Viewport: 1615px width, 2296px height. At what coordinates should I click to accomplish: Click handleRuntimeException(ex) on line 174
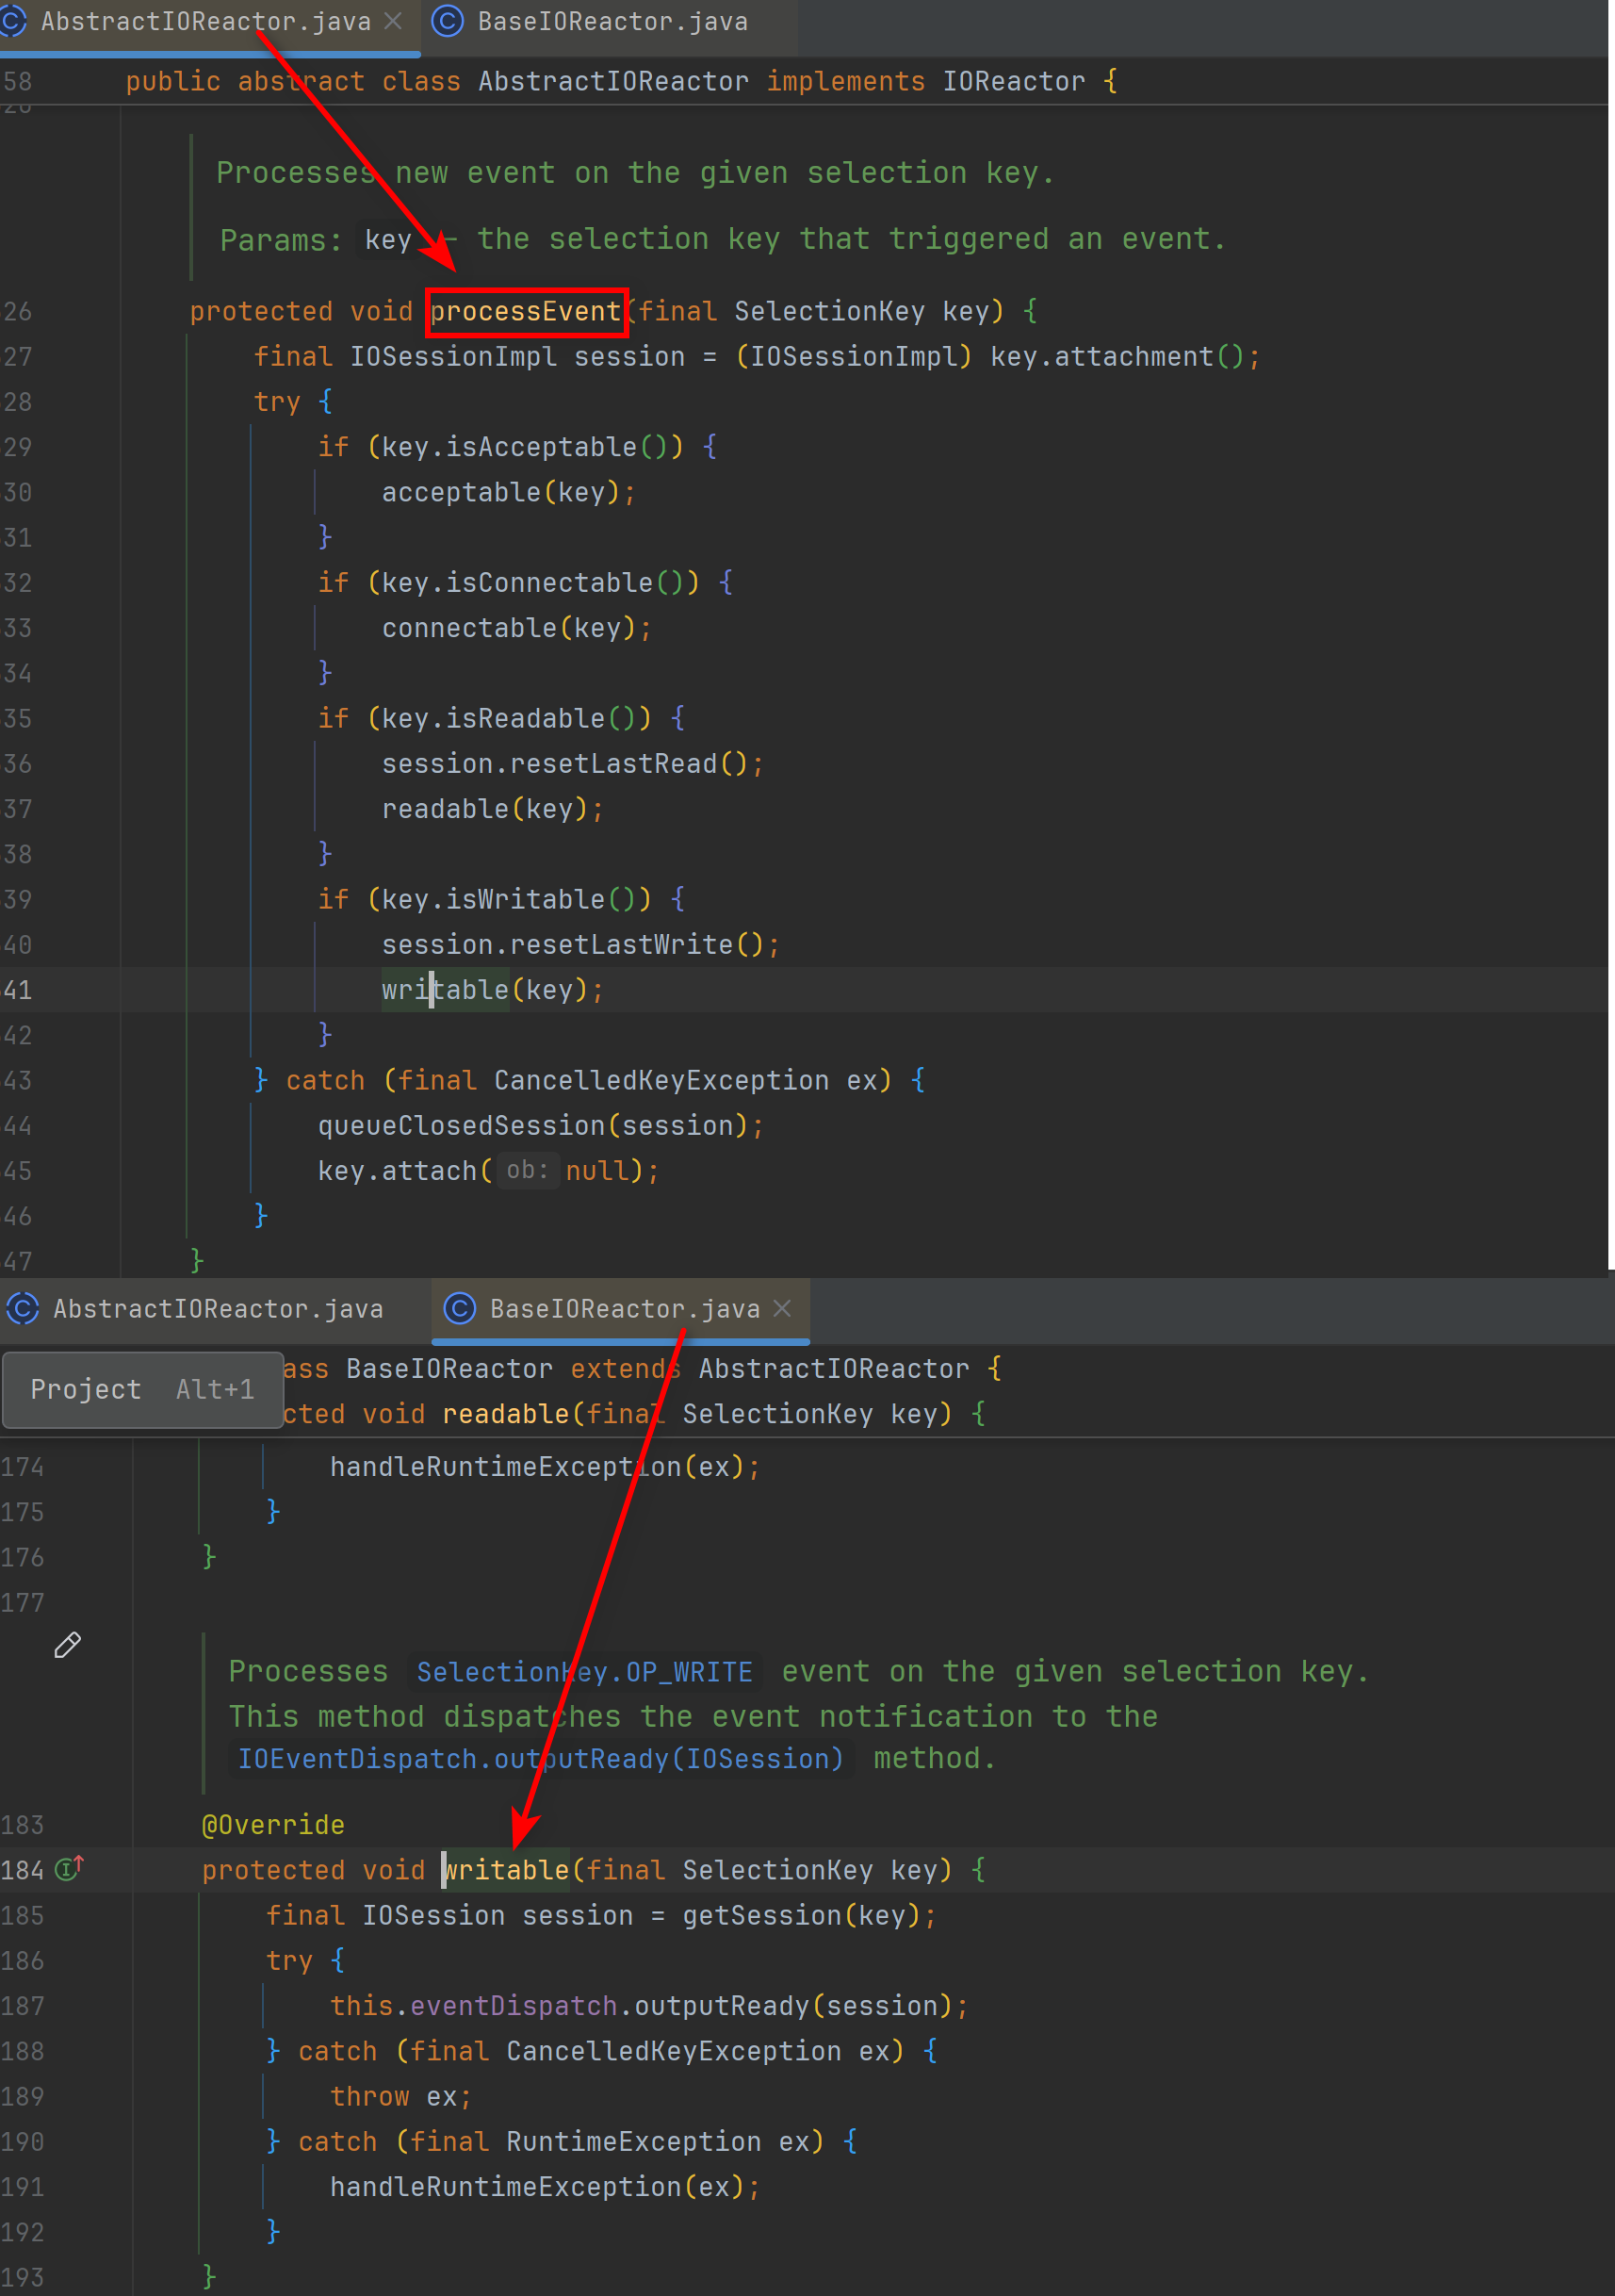(x=545, y=1467)
